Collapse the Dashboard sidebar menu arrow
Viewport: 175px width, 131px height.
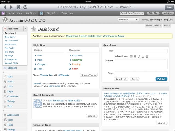click(25, 29)
